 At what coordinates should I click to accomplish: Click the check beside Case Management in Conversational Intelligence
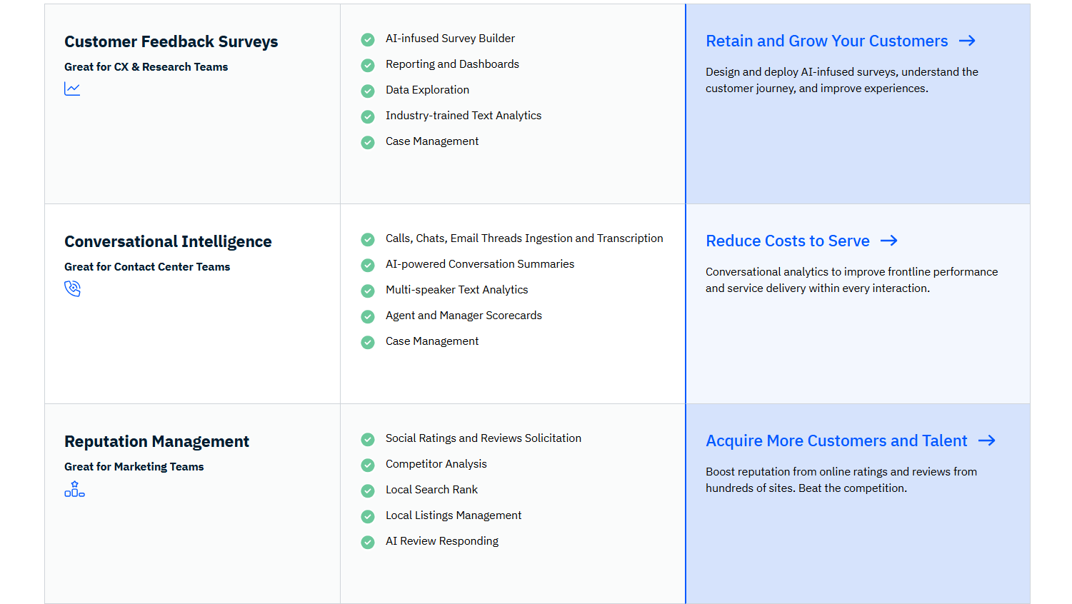[368, 342]
